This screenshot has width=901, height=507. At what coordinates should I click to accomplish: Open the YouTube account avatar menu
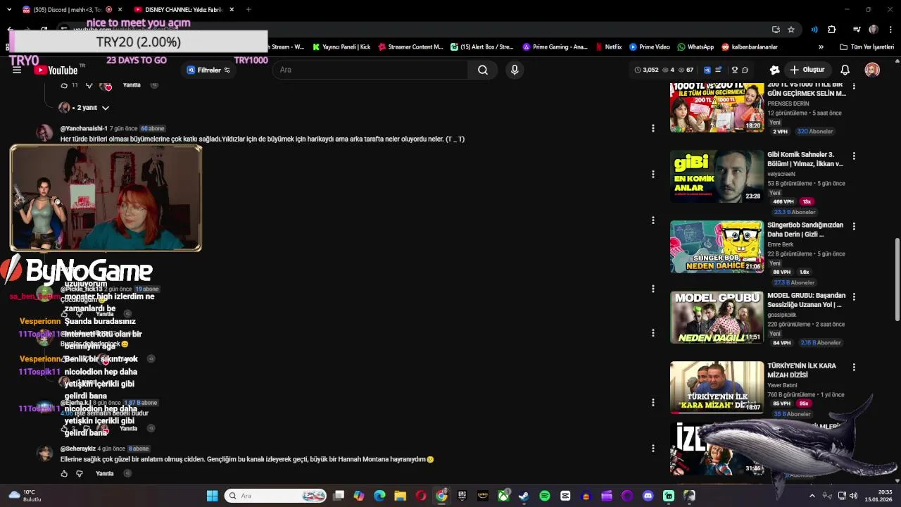click(872, 70)
